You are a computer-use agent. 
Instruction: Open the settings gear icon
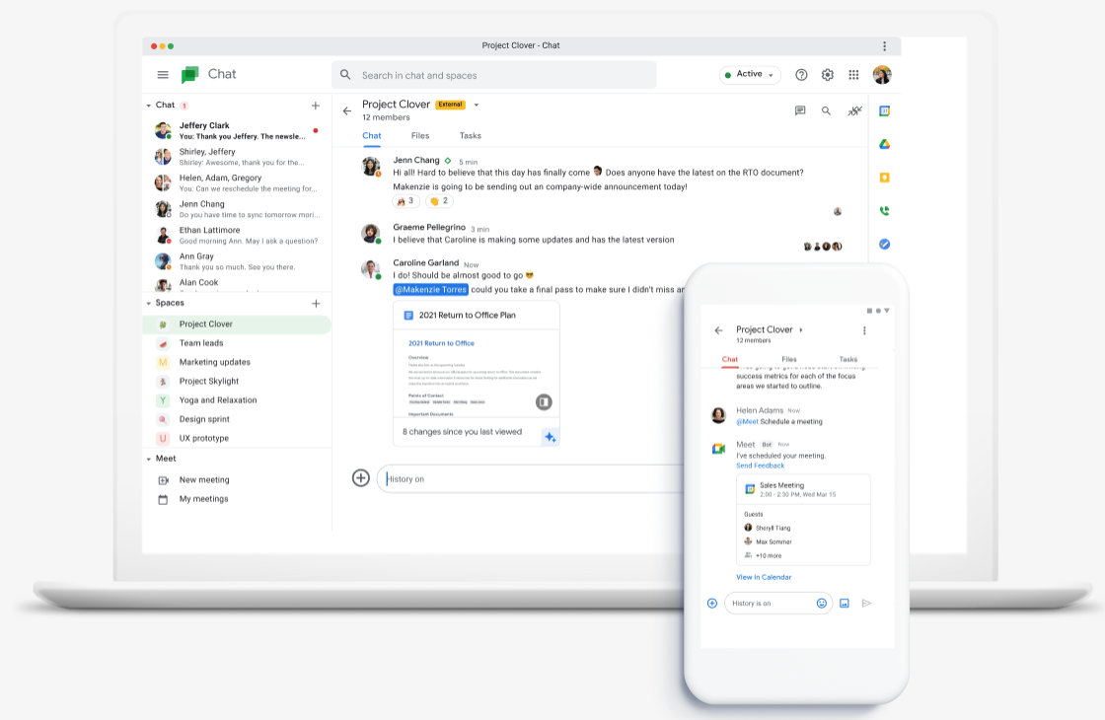point(828,75)
